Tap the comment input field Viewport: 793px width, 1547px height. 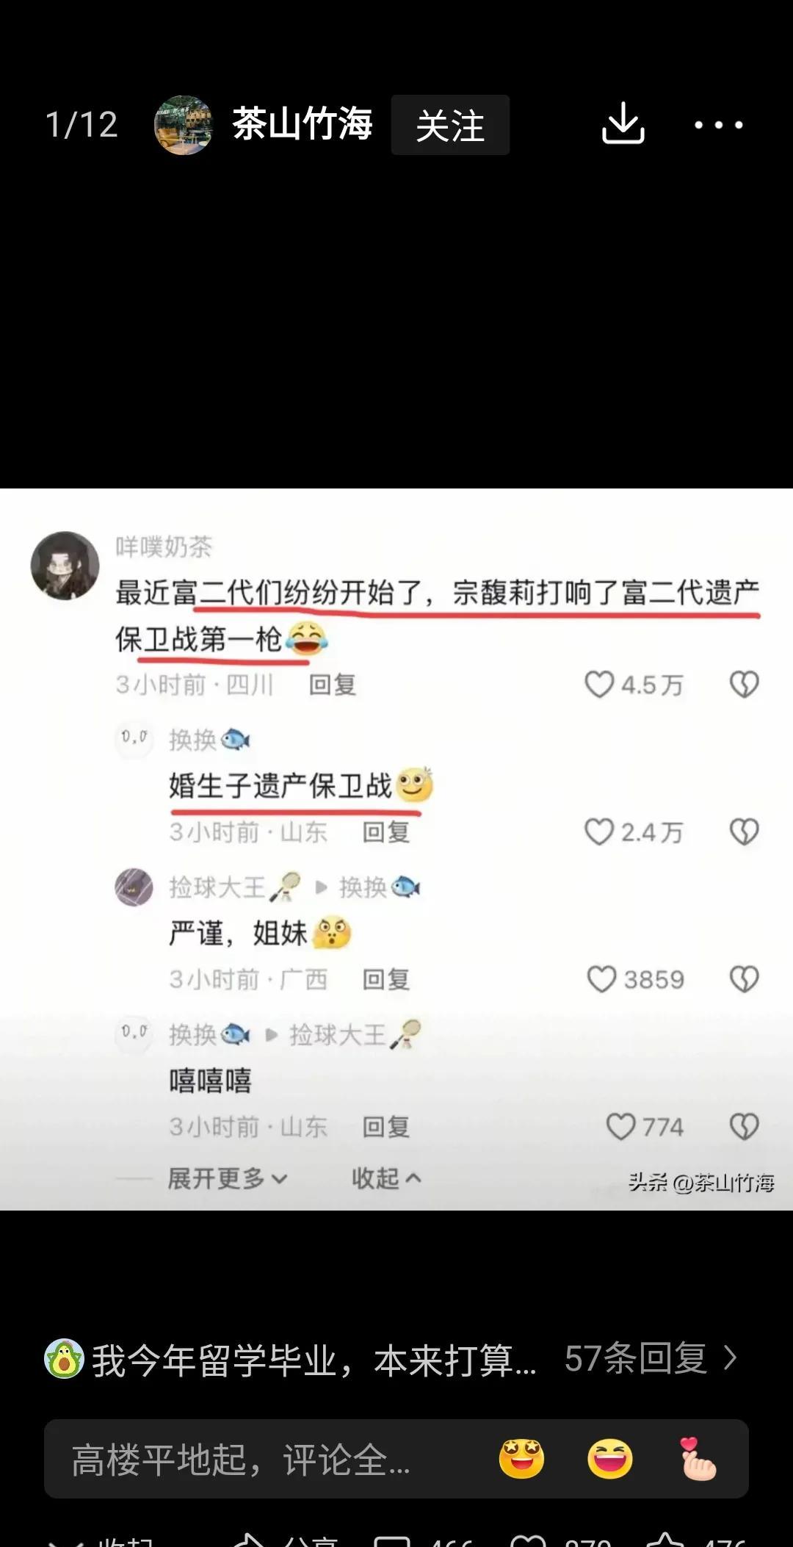pyautogui.click(x=396, y=1459)
